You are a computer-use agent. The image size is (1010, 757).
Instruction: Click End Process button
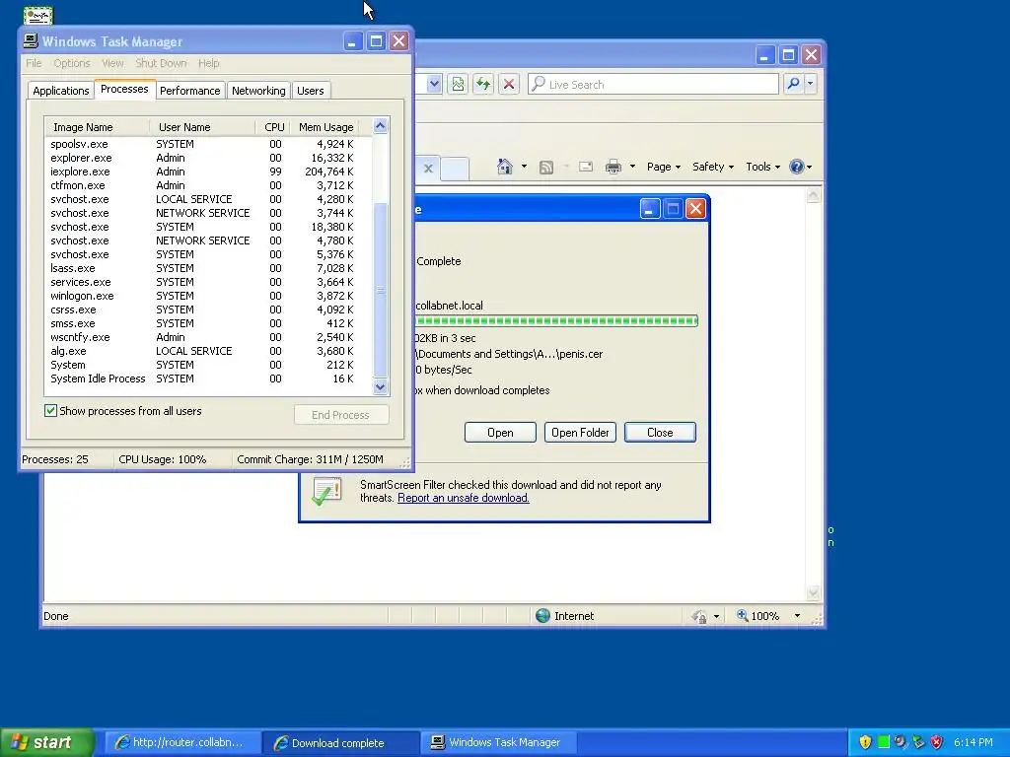[340, 415]
